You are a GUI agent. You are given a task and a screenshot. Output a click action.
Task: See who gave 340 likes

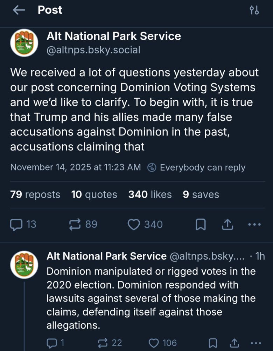click(x=150, y=194)
